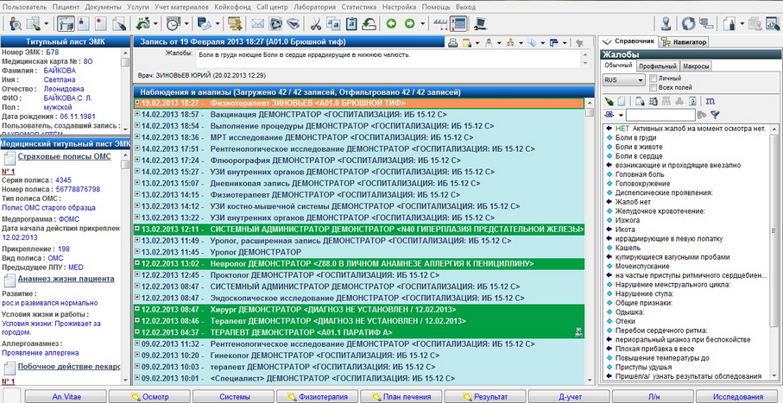Open the Страховые полисы ОМС link
This screenshot has height=403, width=783.
[x=65, y=157]
